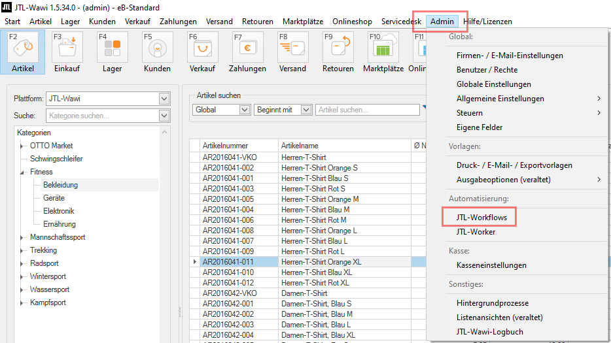Select the Elektronik subcategory
611x343 pixels.
(x=58, y=211)
